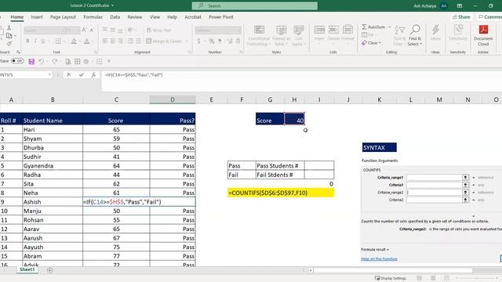
Task: Toggle Underline formatting
Action: (x=43, y=41)
